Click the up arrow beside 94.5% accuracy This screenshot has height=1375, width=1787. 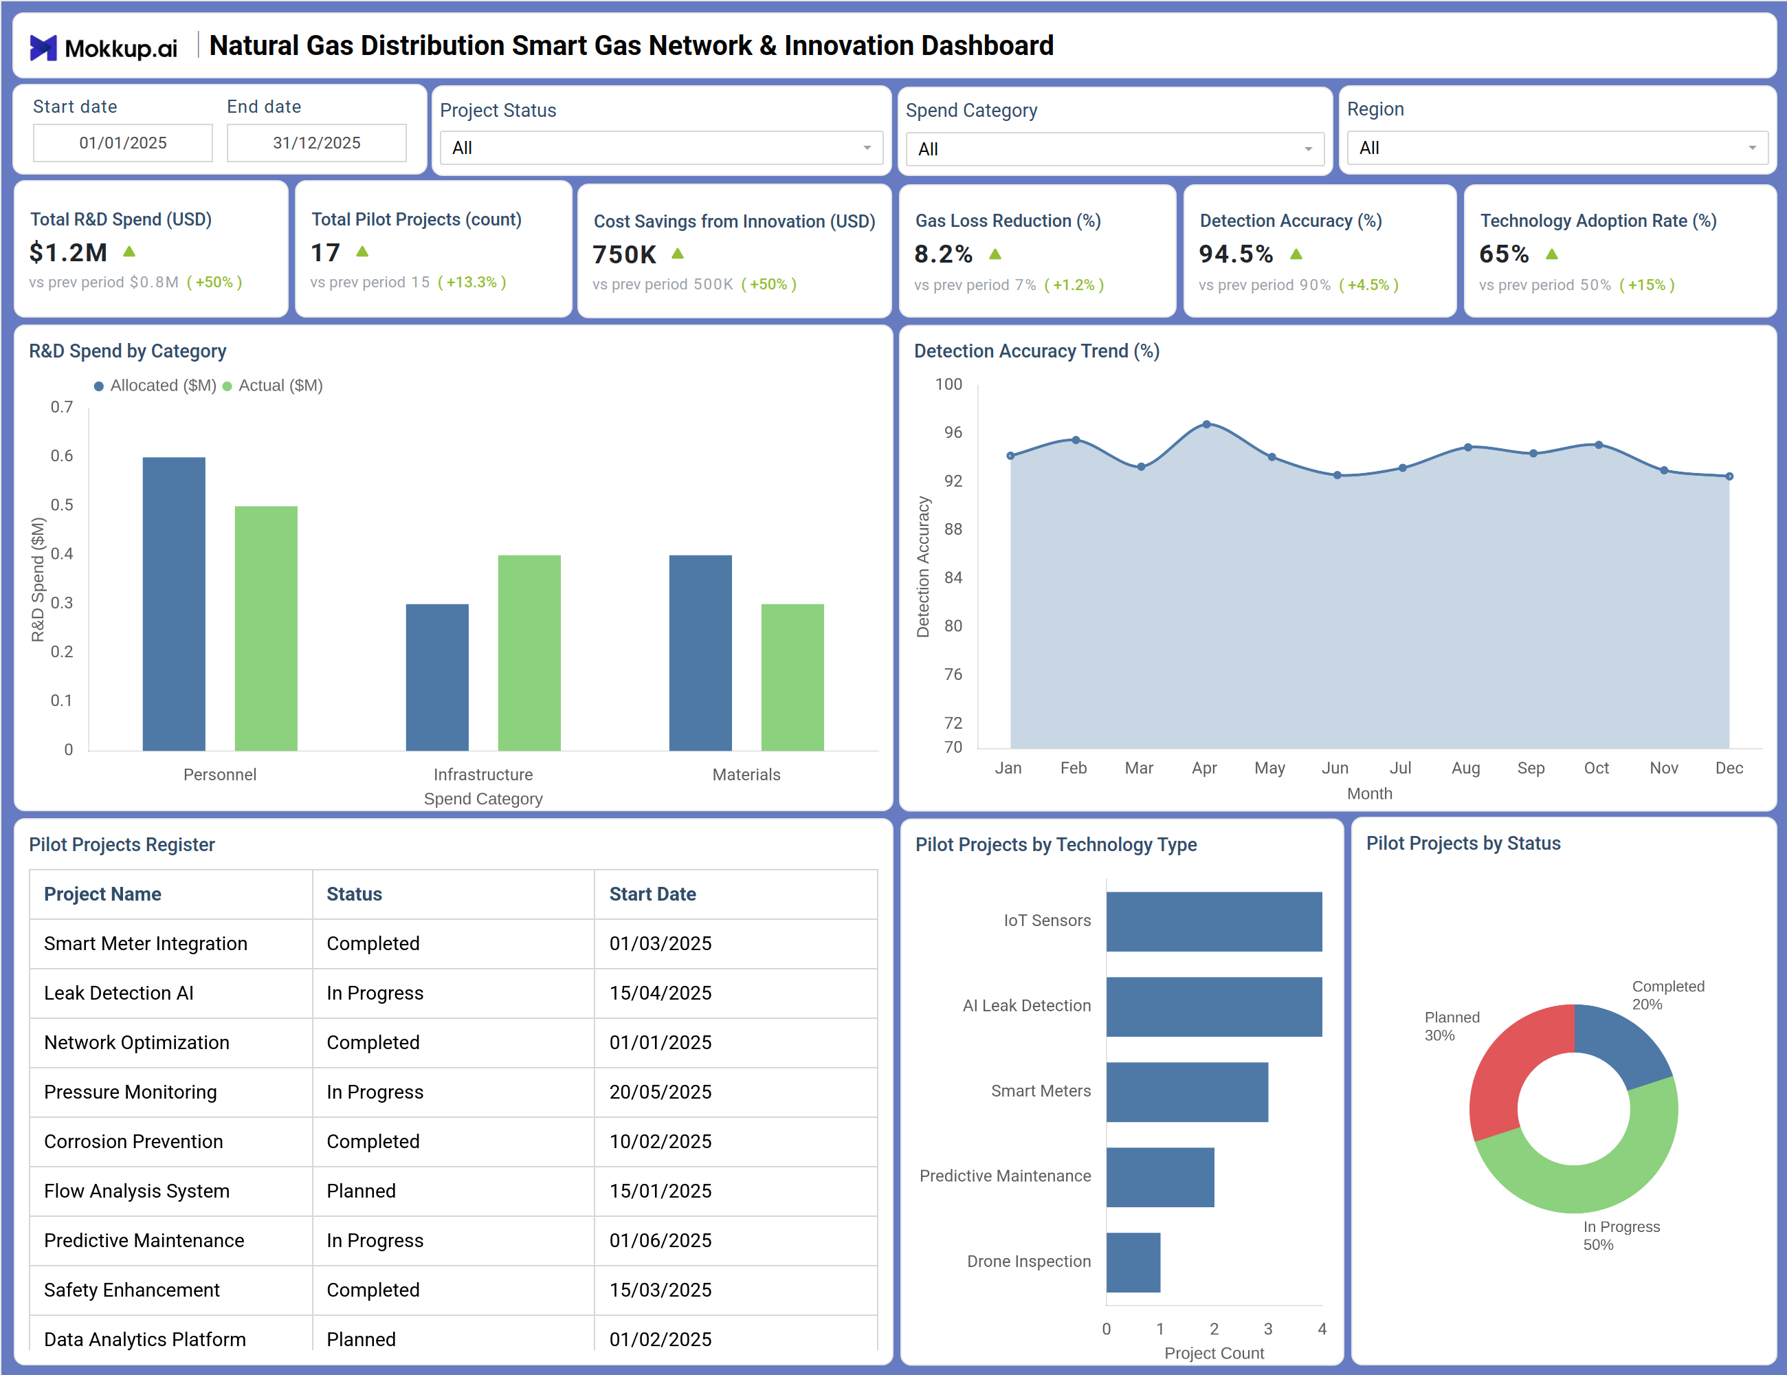pyautogui.click(x=1296, y=254)
